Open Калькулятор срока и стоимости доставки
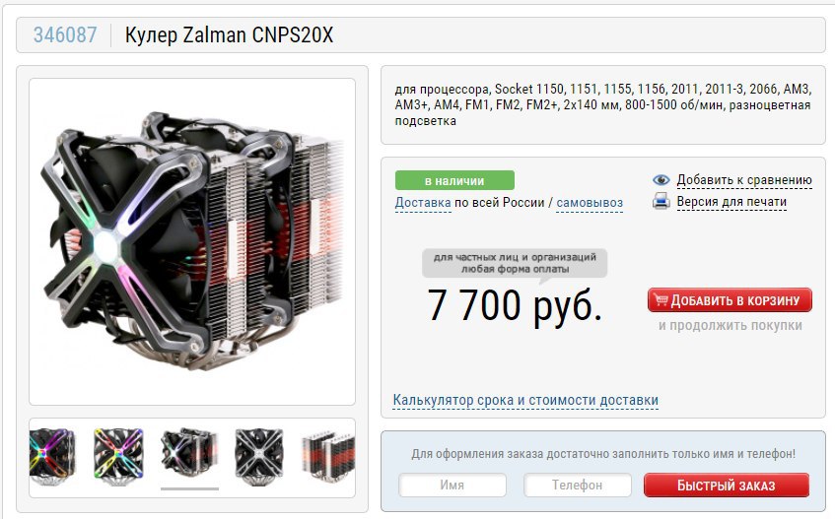The width and height of the screenshot is (835, 519). [525, 400]
